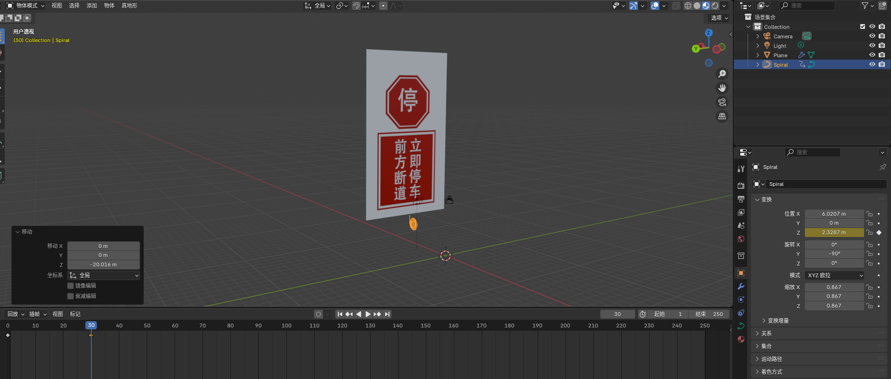Screen dimensions: 891x379
Task: Expand the 关系 panel section
Action: tap(767, 334)
